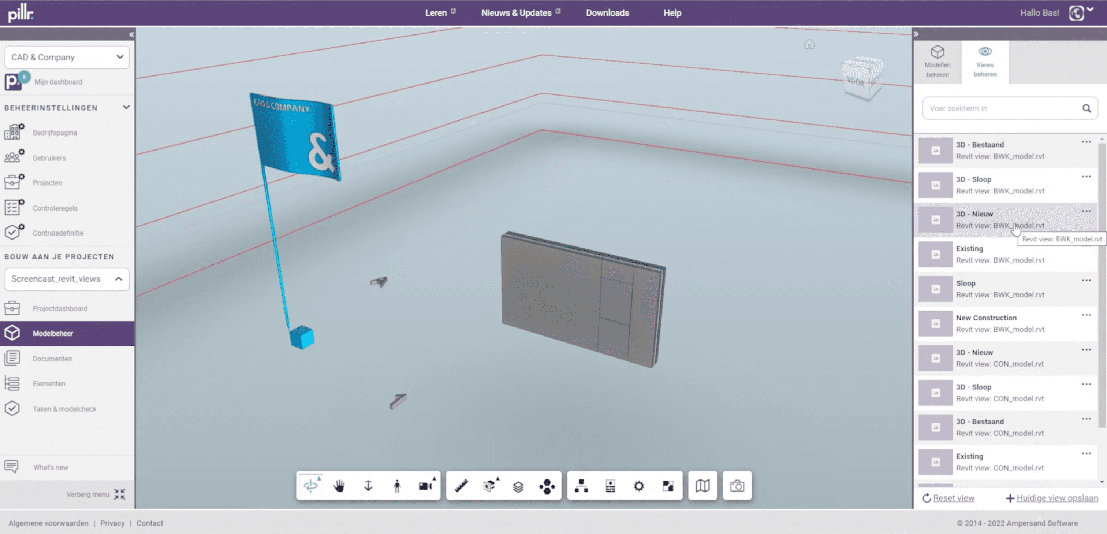1107x534 pixels.
Task: Open the Screencast_revit_views project dropdown
Action: (x=67, y=279)
